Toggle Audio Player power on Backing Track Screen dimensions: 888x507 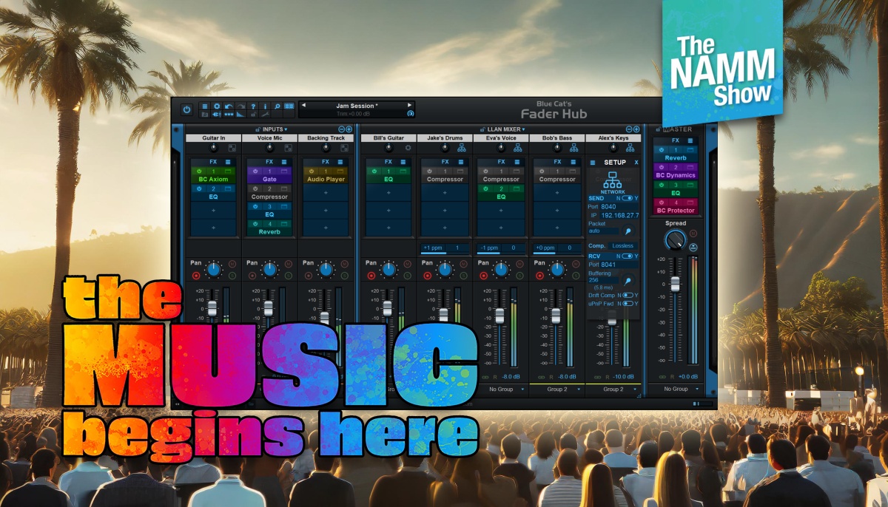point(311,171)
